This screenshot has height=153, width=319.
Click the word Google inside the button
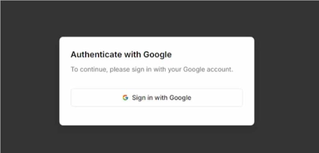tap(180, 98)
